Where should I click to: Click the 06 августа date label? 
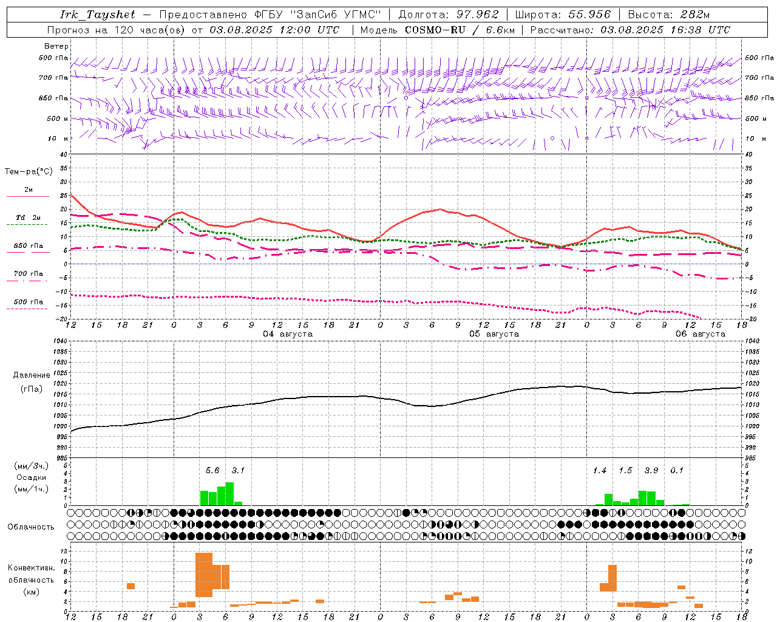[x=701, y=334]
